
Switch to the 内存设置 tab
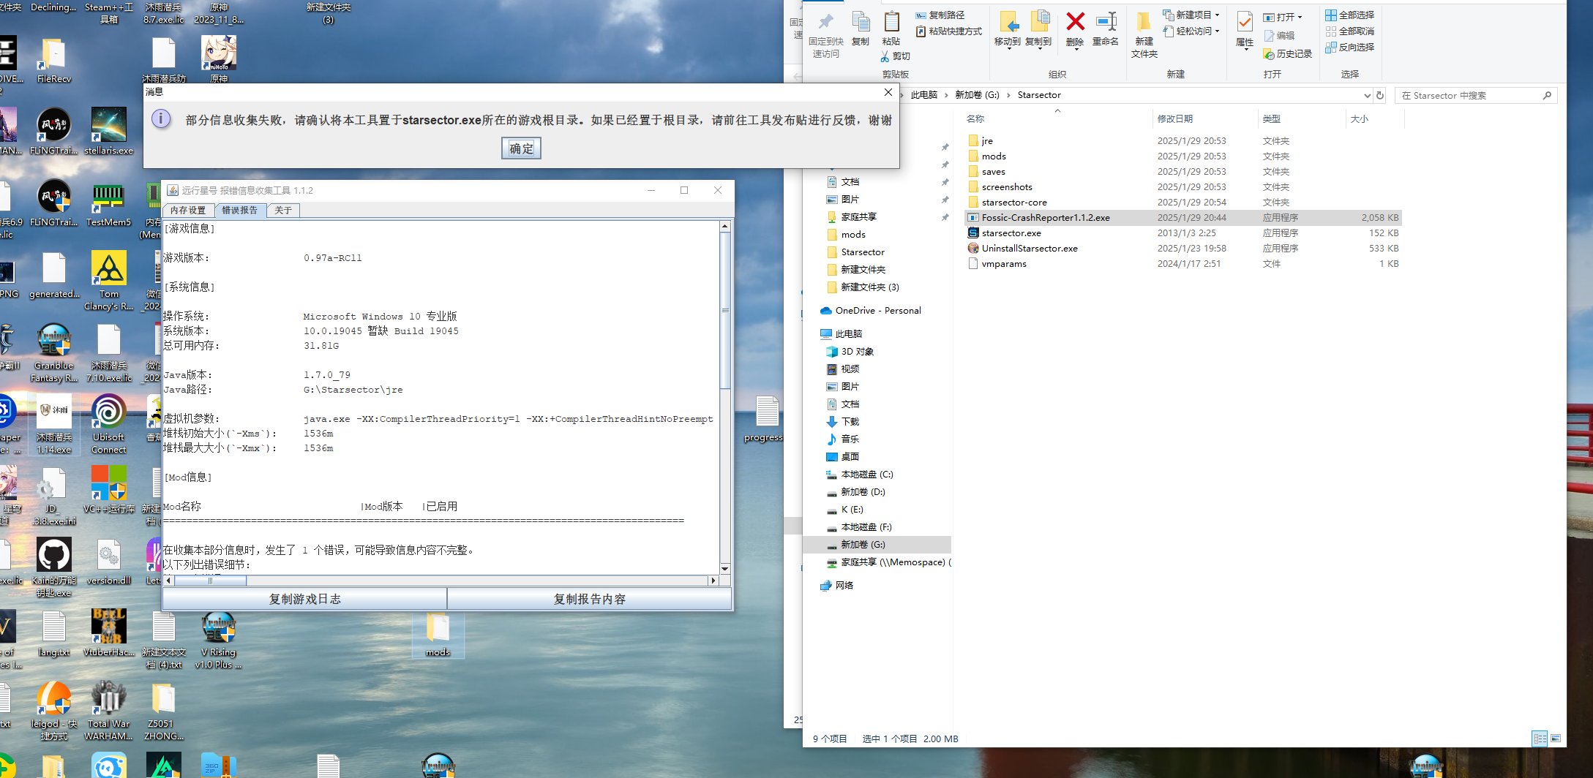click(x=188, y=211)
